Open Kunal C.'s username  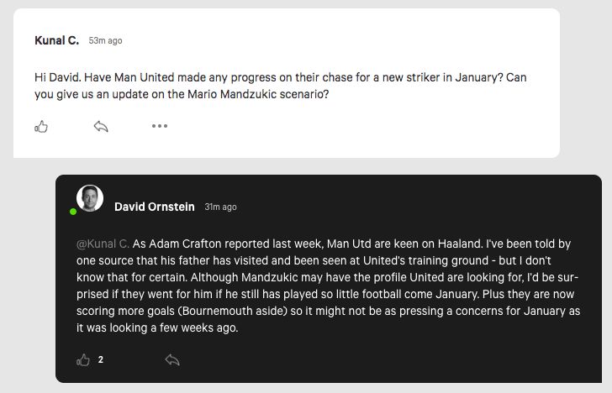click(x=57, y=40)
